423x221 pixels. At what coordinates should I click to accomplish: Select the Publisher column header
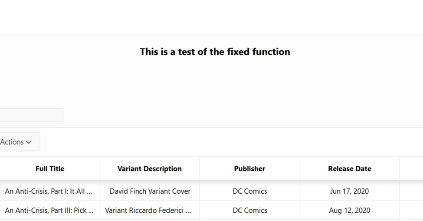tap(250, 169)
